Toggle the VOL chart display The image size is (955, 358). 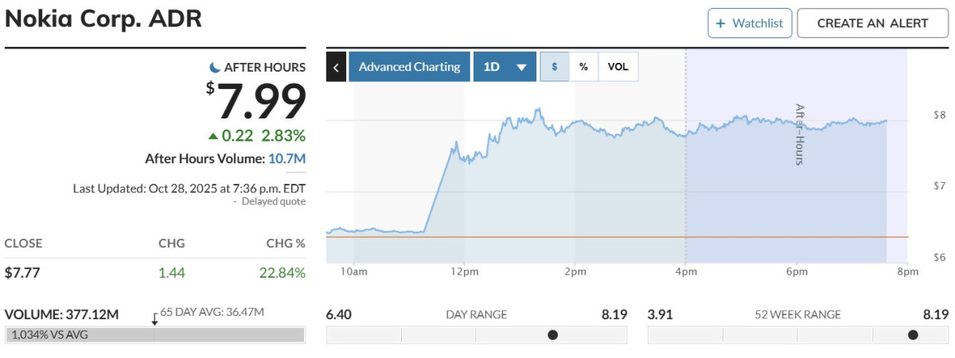[x=618, y=67]
